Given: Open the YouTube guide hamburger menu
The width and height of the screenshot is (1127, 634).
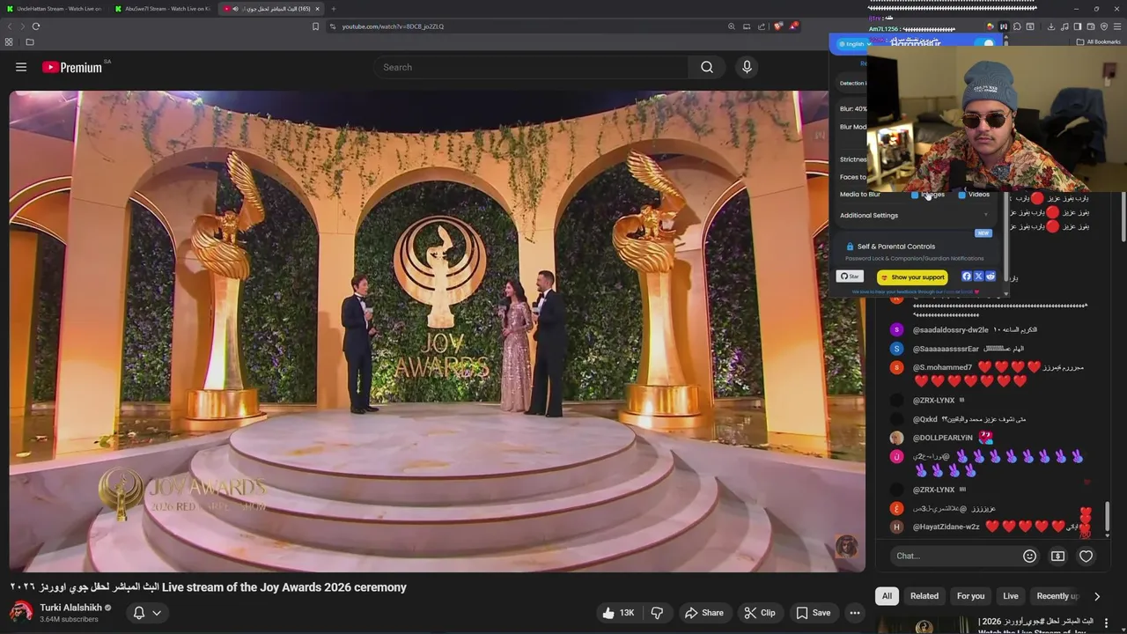Looking at the screenshot, I should [21, 67].
